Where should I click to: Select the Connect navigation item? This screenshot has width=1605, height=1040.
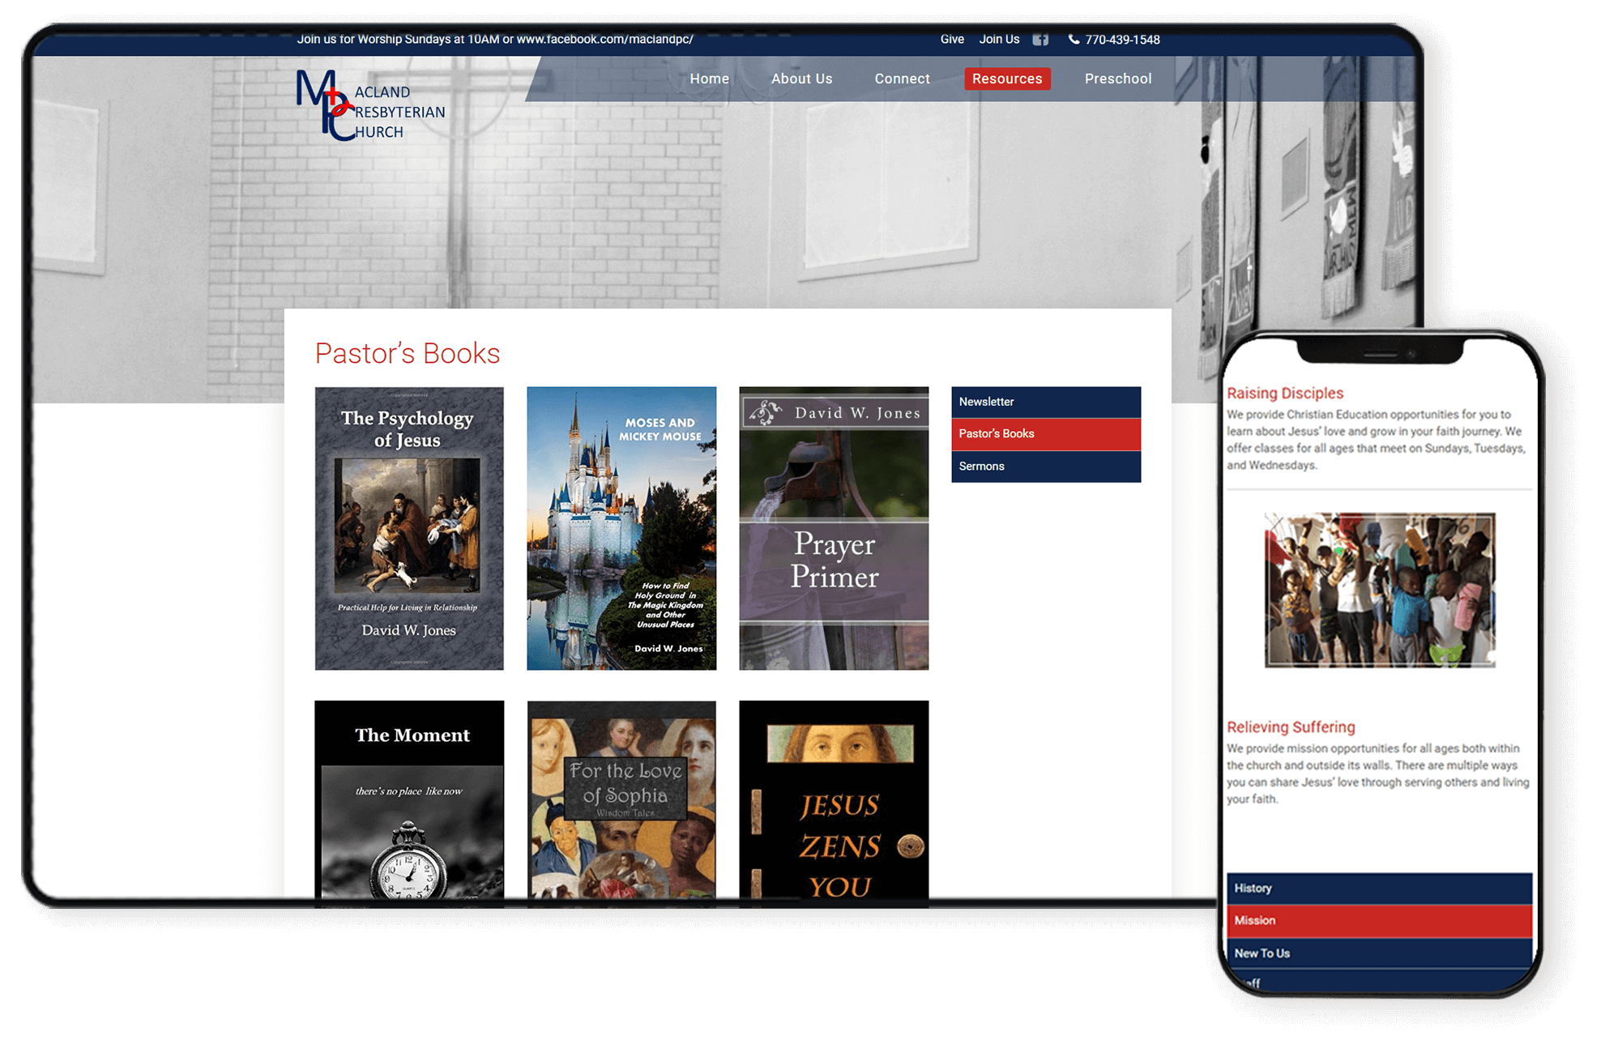click(x=902, y=79)
